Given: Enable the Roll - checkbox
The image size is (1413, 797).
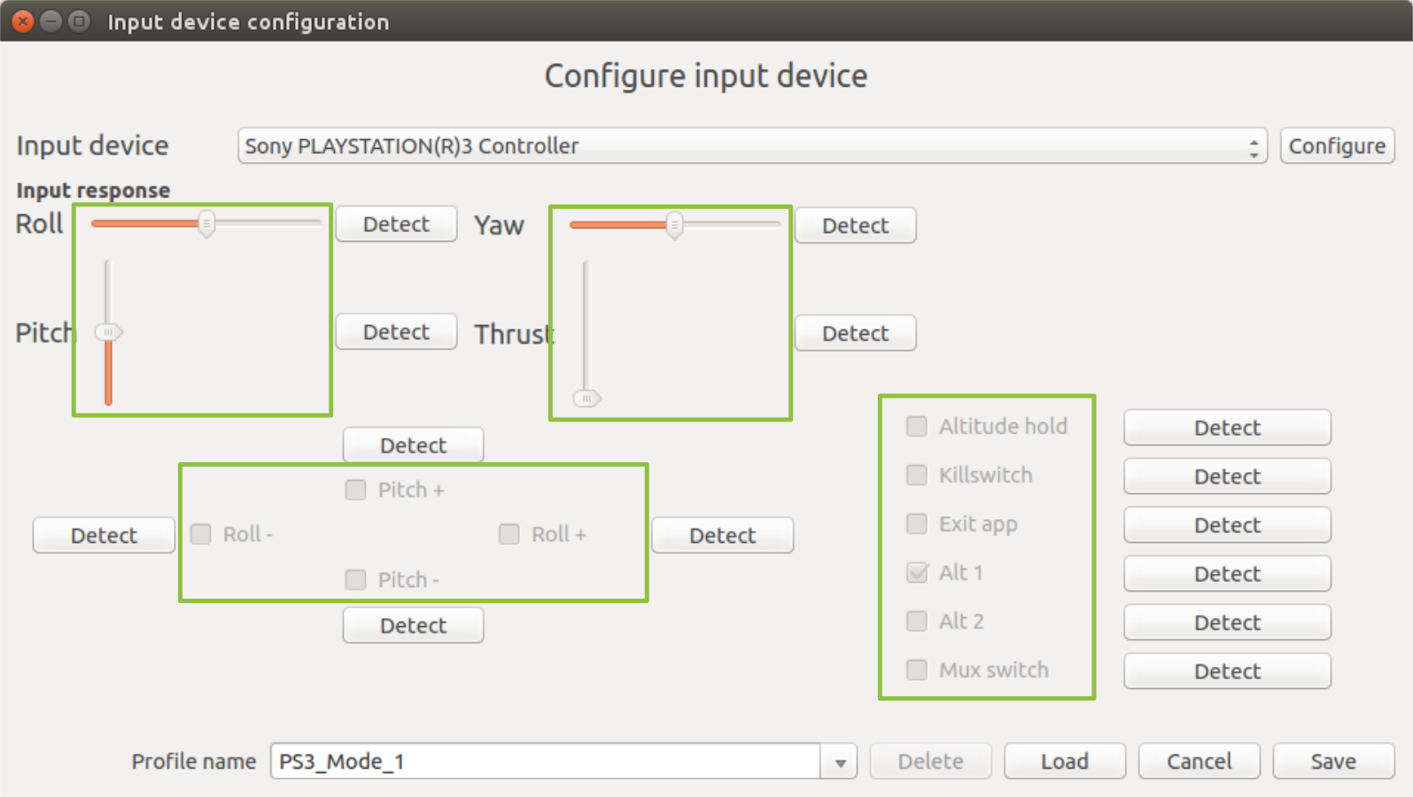Looking at the screenshot, I should 200,534.
